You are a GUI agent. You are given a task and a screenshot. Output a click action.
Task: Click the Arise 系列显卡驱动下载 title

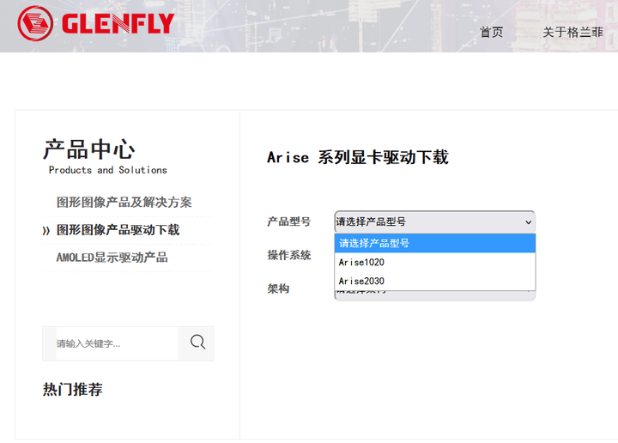pyautogui.click(x=357, y=157)
